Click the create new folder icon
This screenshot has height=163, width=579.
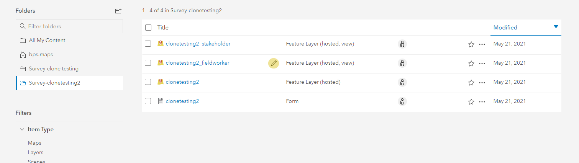coord(118,11)
